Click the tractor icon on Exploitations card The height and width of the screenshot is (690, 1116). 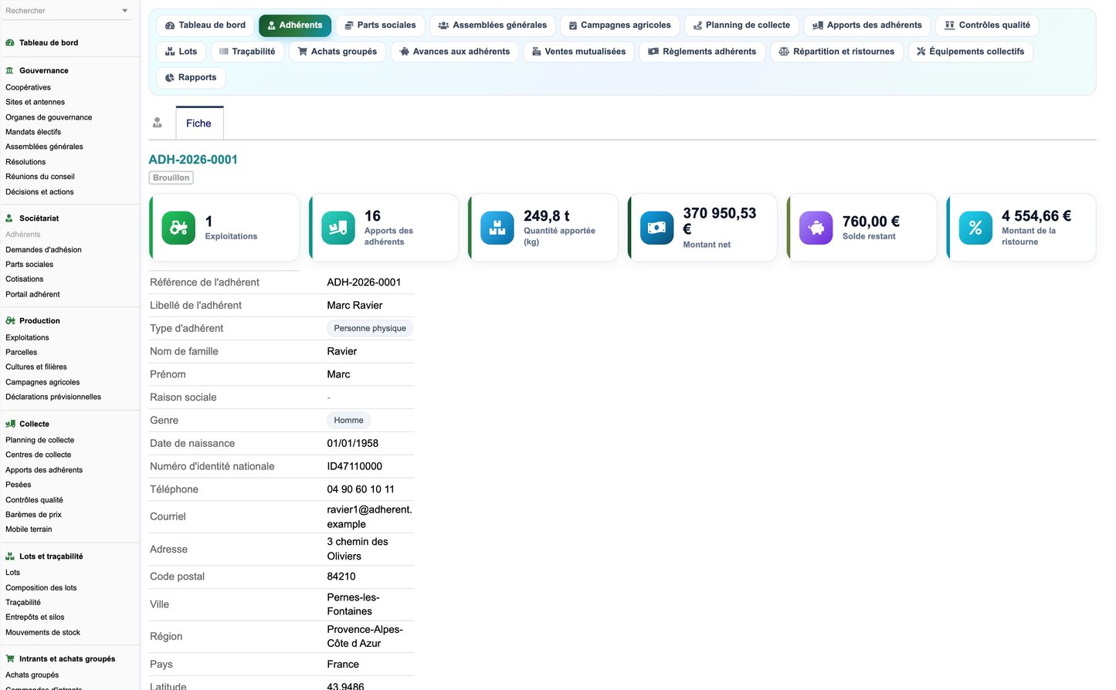(x=178, y=228)
